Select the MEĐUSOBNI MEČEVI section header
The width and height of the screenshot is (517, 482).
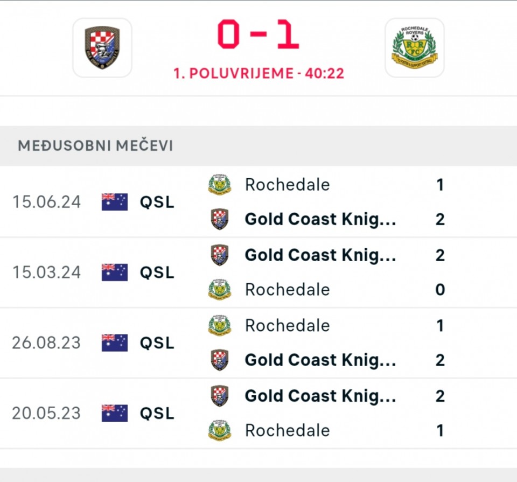pyautogui.click(x=96, y=146)
